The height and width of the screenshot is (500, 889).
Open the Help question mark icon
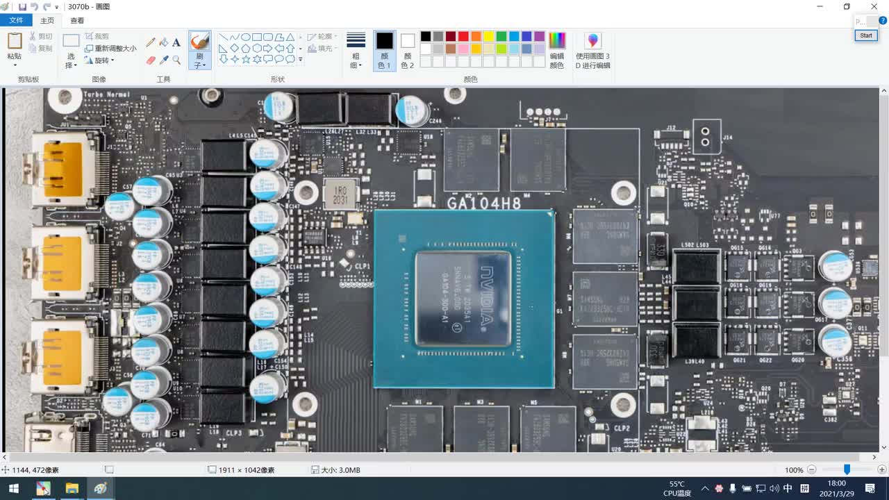pyautogui.click(x=883, y=21)
